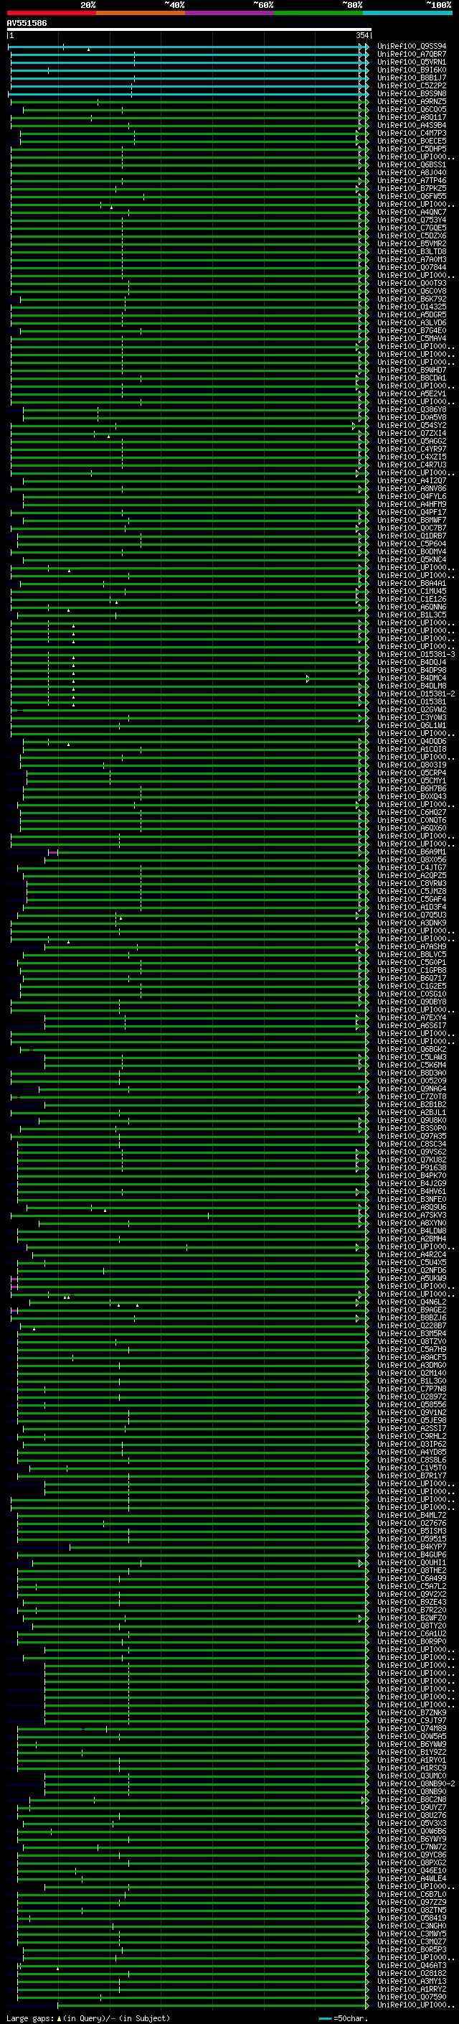The image size is (459, 2024).
Task: Select label UniRef100_Q07844
Action: point(412,267)
